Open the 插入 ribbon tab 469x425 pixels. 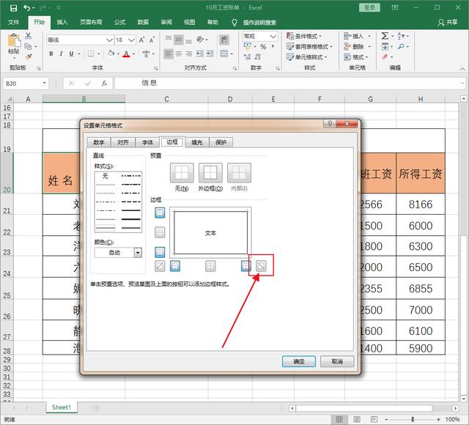[62, 22]
